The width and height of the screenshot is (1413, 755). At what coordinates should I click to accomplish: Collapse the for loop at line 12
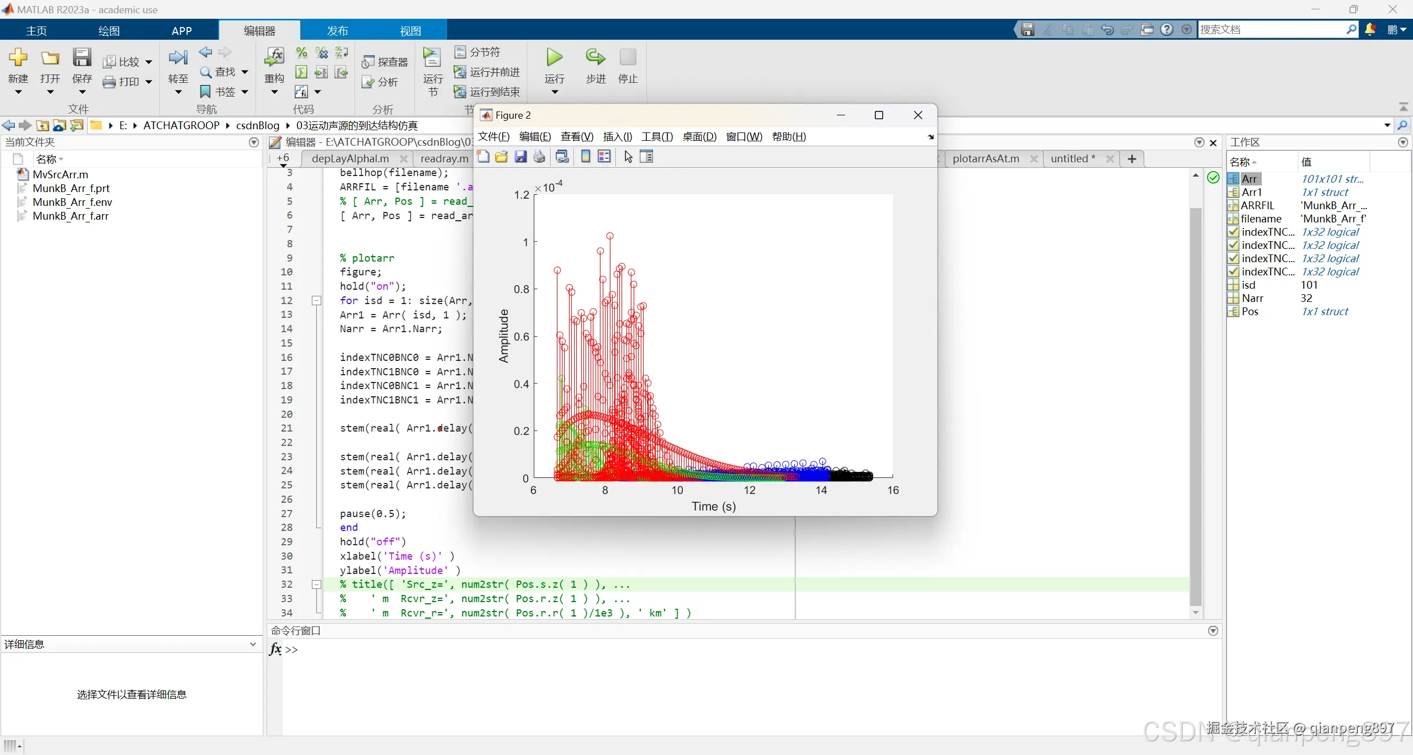pos(316,301)
